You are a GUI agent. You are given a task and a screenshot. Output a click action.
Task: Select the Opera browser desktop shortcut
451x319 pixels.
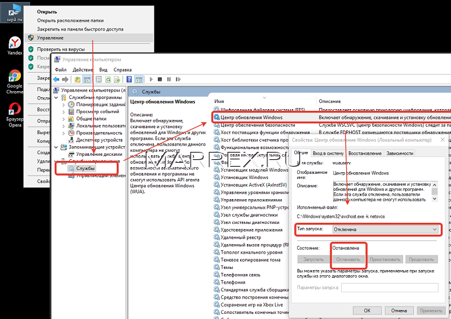pos(15,115)
